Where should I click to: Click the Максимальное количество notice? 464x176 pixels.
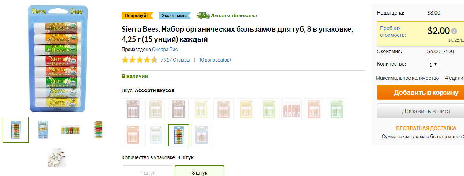pyautogui.click(x=420, y=78)
